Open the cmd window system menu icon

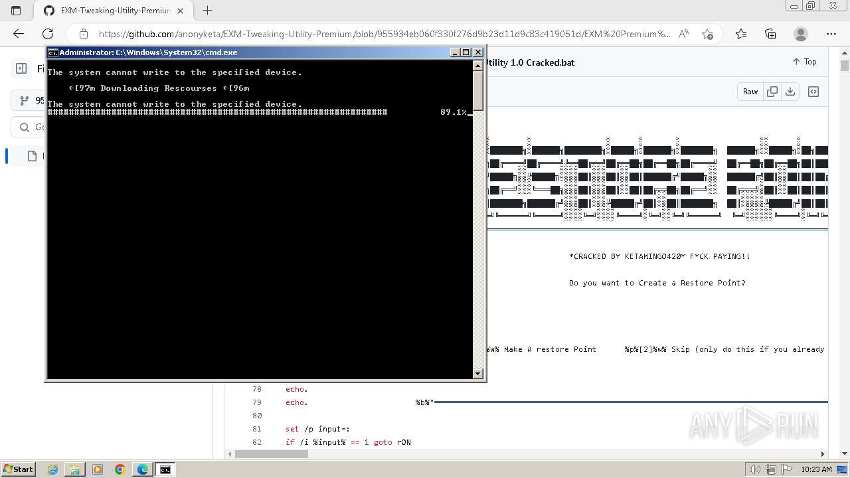coord(53,52)
